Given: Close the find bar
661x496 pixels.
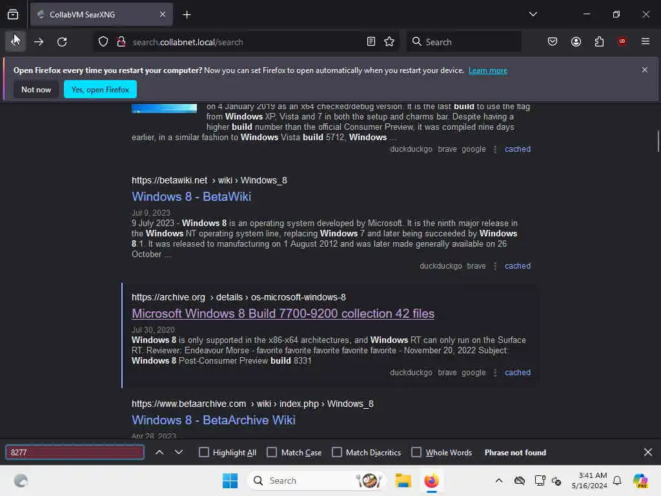Looking at the screenshot, I should coord(648,452).
